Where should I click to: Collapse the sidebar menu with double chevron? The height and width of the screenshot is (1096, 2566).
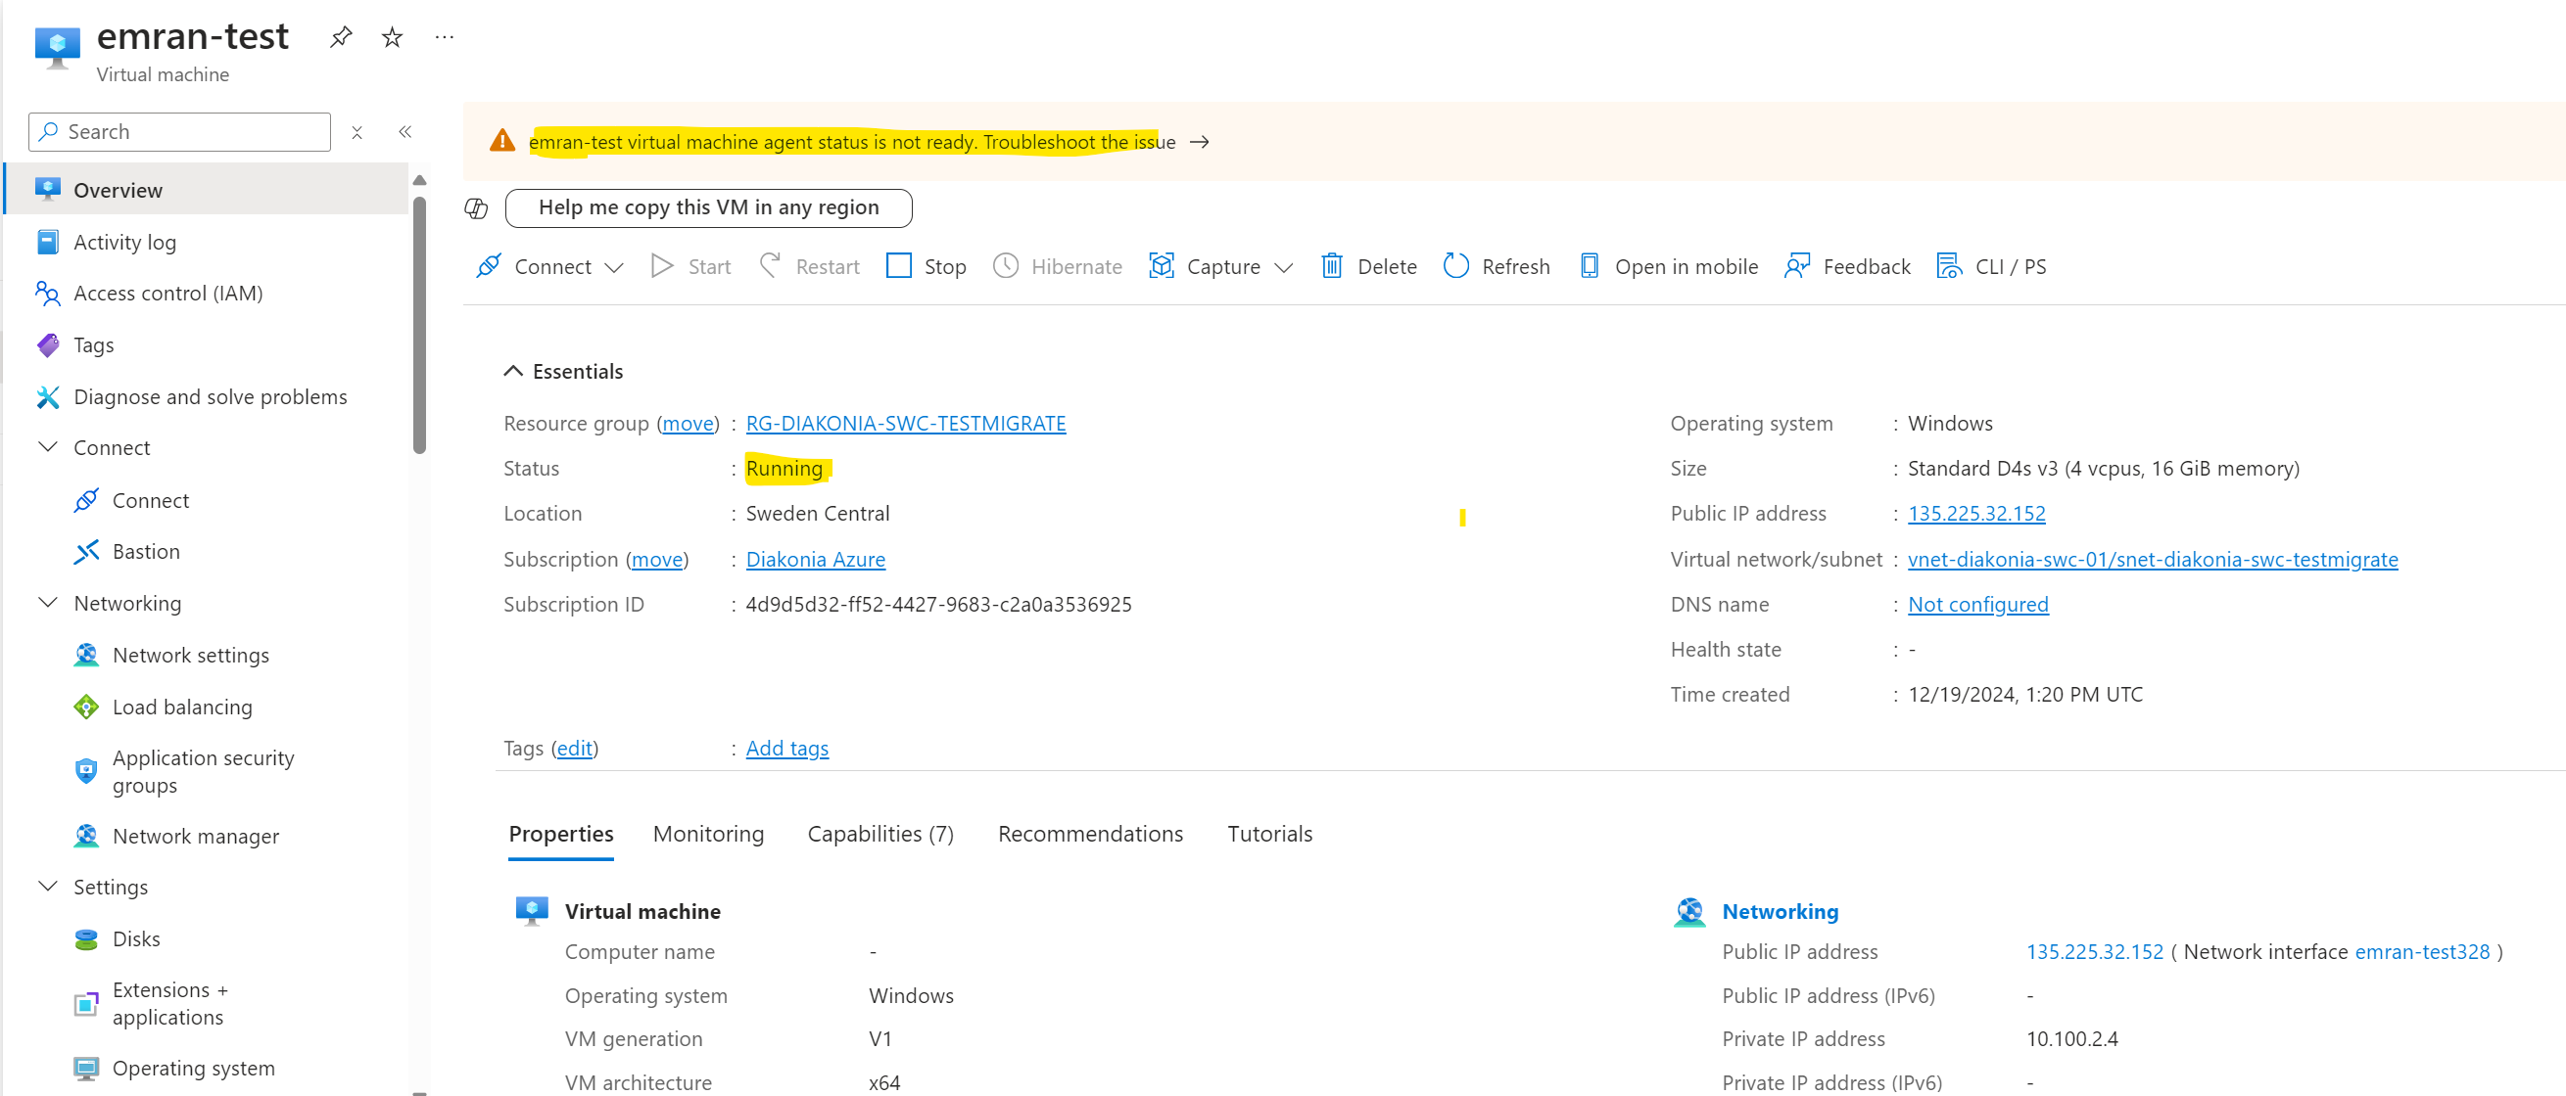click(x=405, y=132)
